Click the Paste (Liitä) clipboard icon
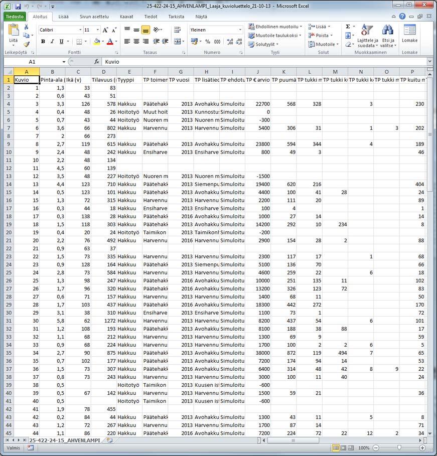This screenshot has height=456, width=437. [14, 30]
